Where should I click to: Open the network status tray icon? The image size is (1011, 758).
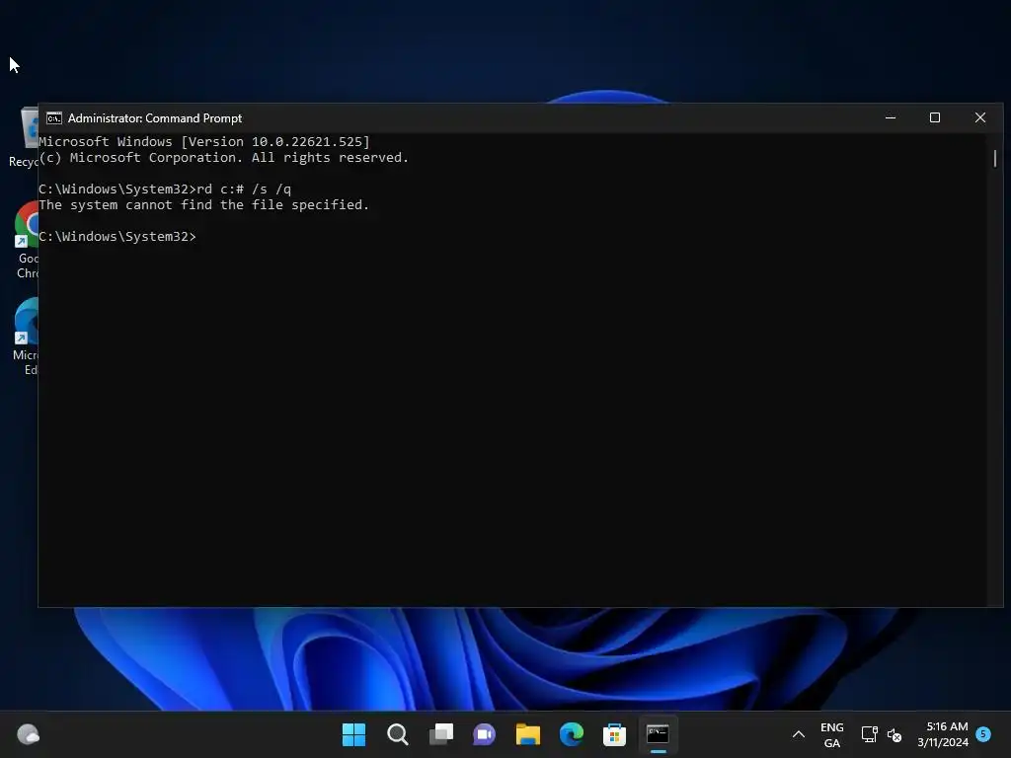tap(869, 734)
